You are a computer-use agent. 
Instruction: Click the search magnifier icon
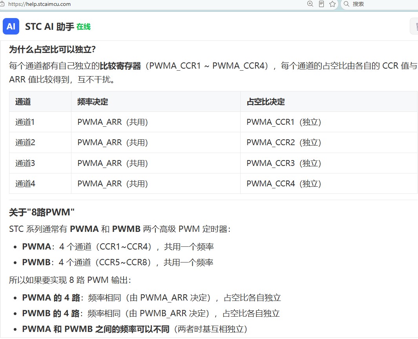(x=346, y=4)
